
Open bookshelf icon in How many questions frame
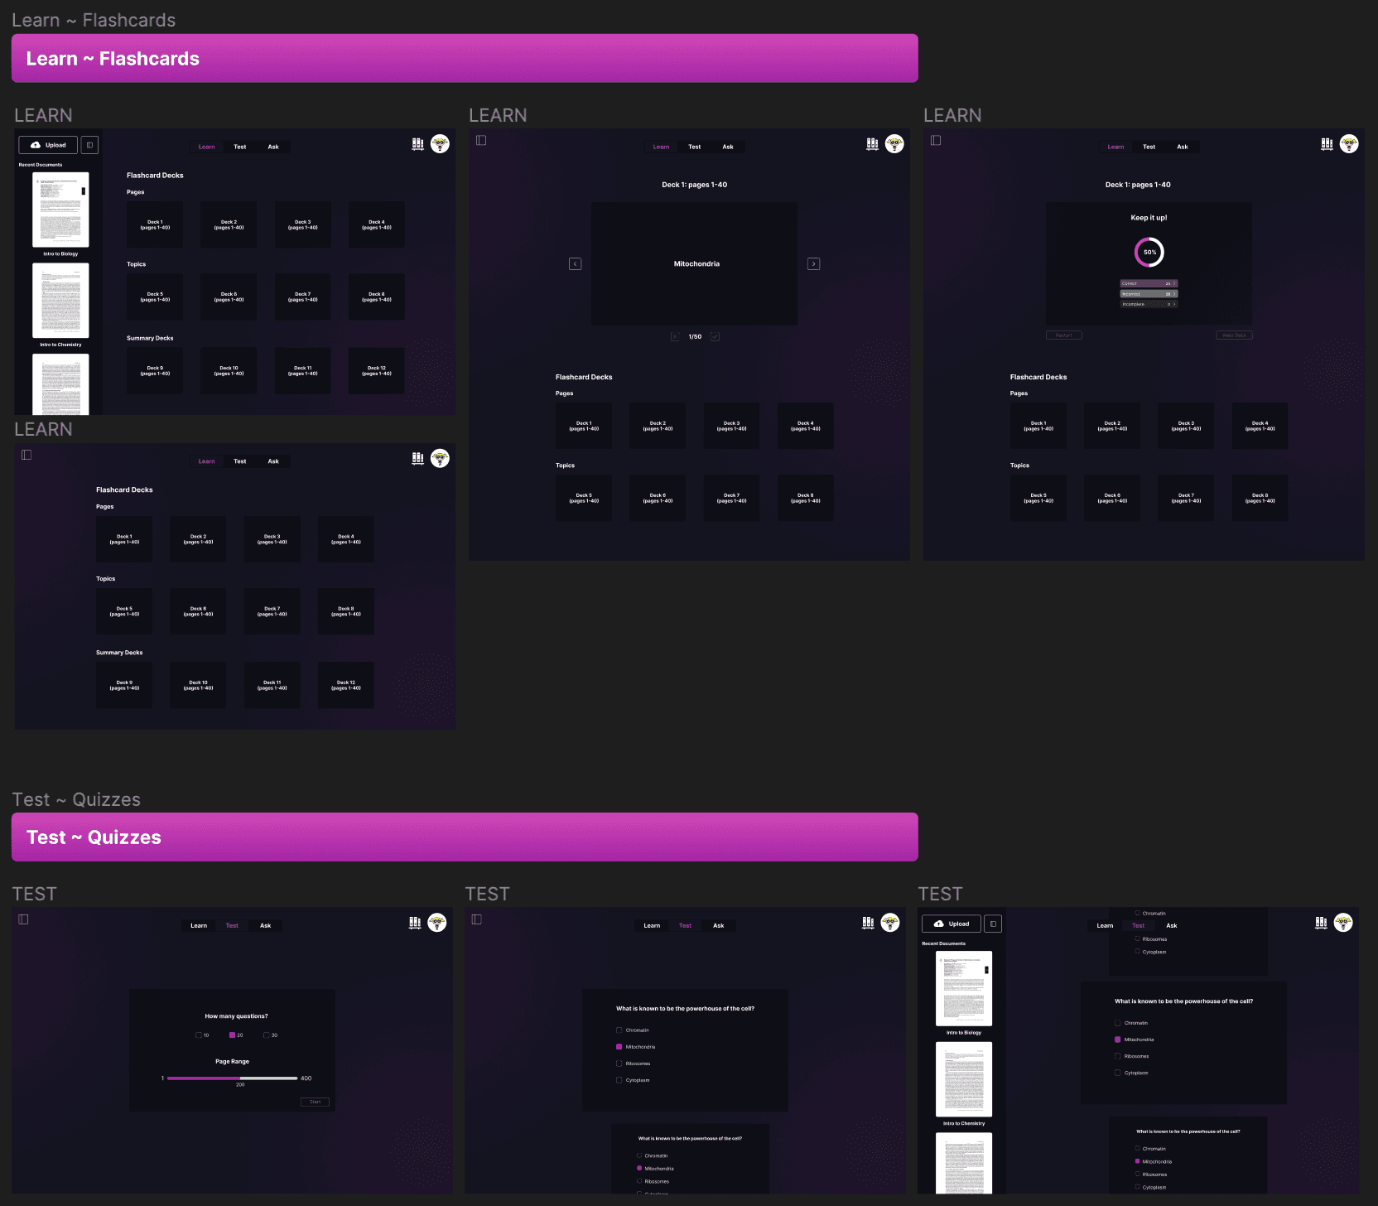tap(415, 923)
